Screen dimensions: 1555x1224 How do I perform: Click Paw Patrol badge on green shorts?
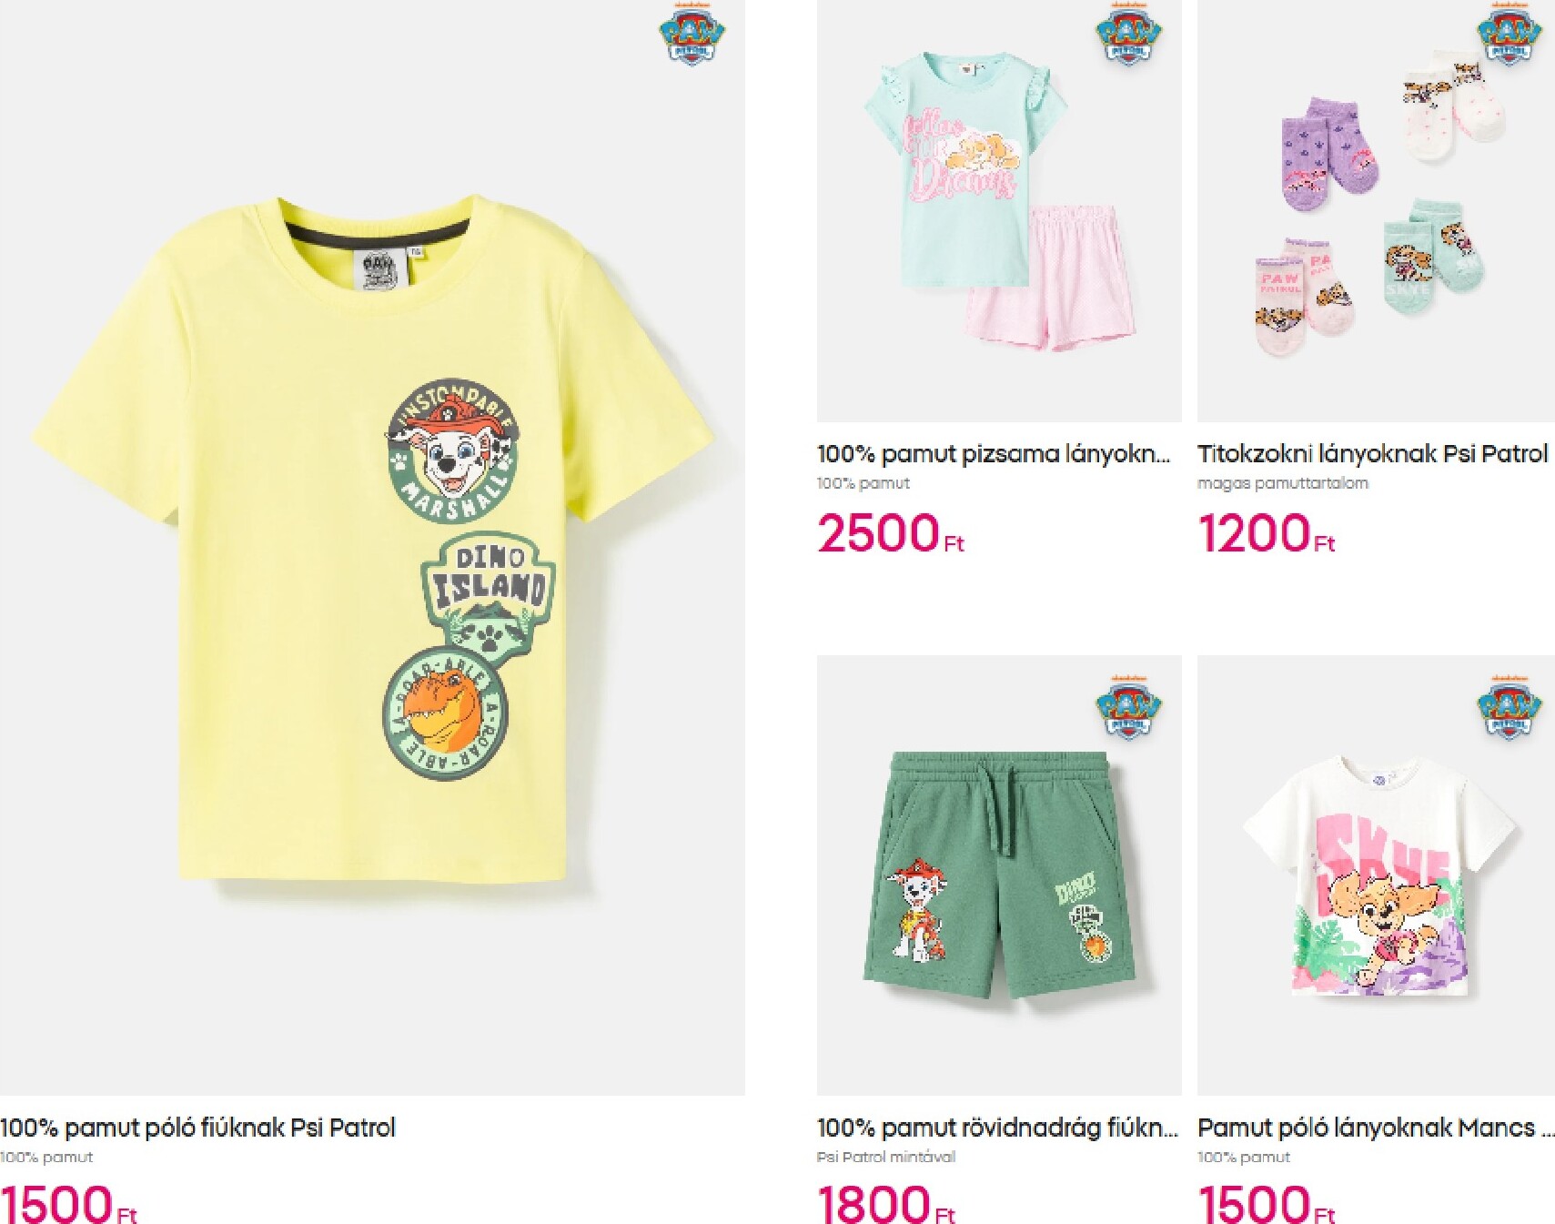1128,705
